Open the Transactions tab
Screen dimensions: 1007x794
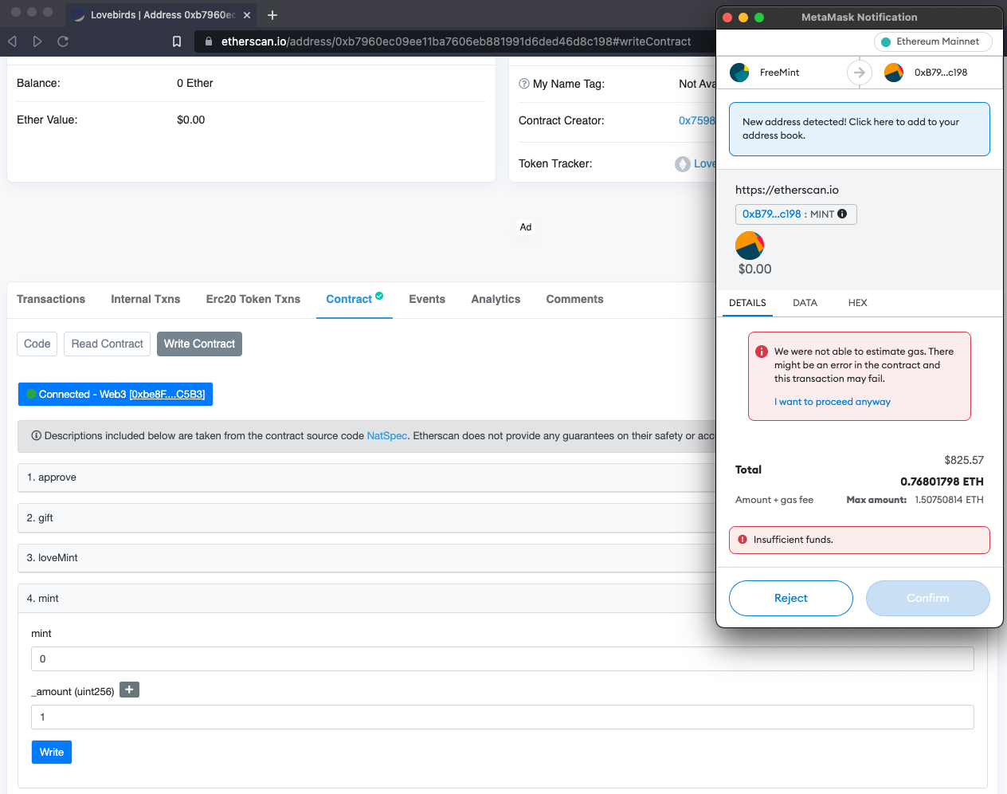click(x=51, y=299)
